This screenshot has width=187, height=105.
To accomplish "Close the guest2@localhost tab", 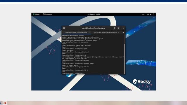I will point(118,32).
